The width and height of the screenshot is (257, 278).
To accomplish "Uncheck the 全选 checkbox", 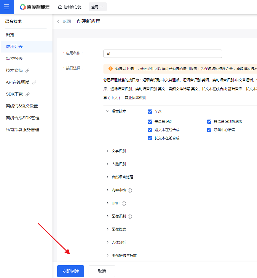I will [150, 112].
